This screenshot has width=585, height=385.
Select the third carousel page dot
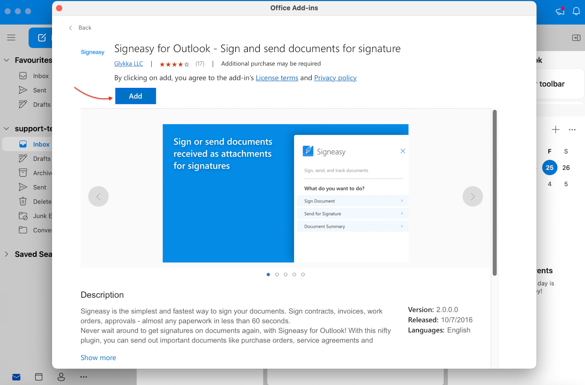click(286, 274)
